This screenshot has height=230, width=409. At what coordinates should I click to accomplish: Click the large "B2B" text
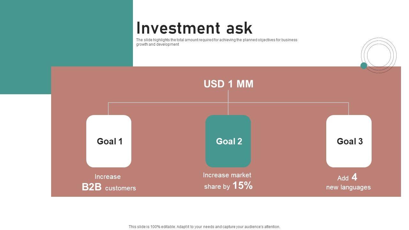[x=91, y=187]
